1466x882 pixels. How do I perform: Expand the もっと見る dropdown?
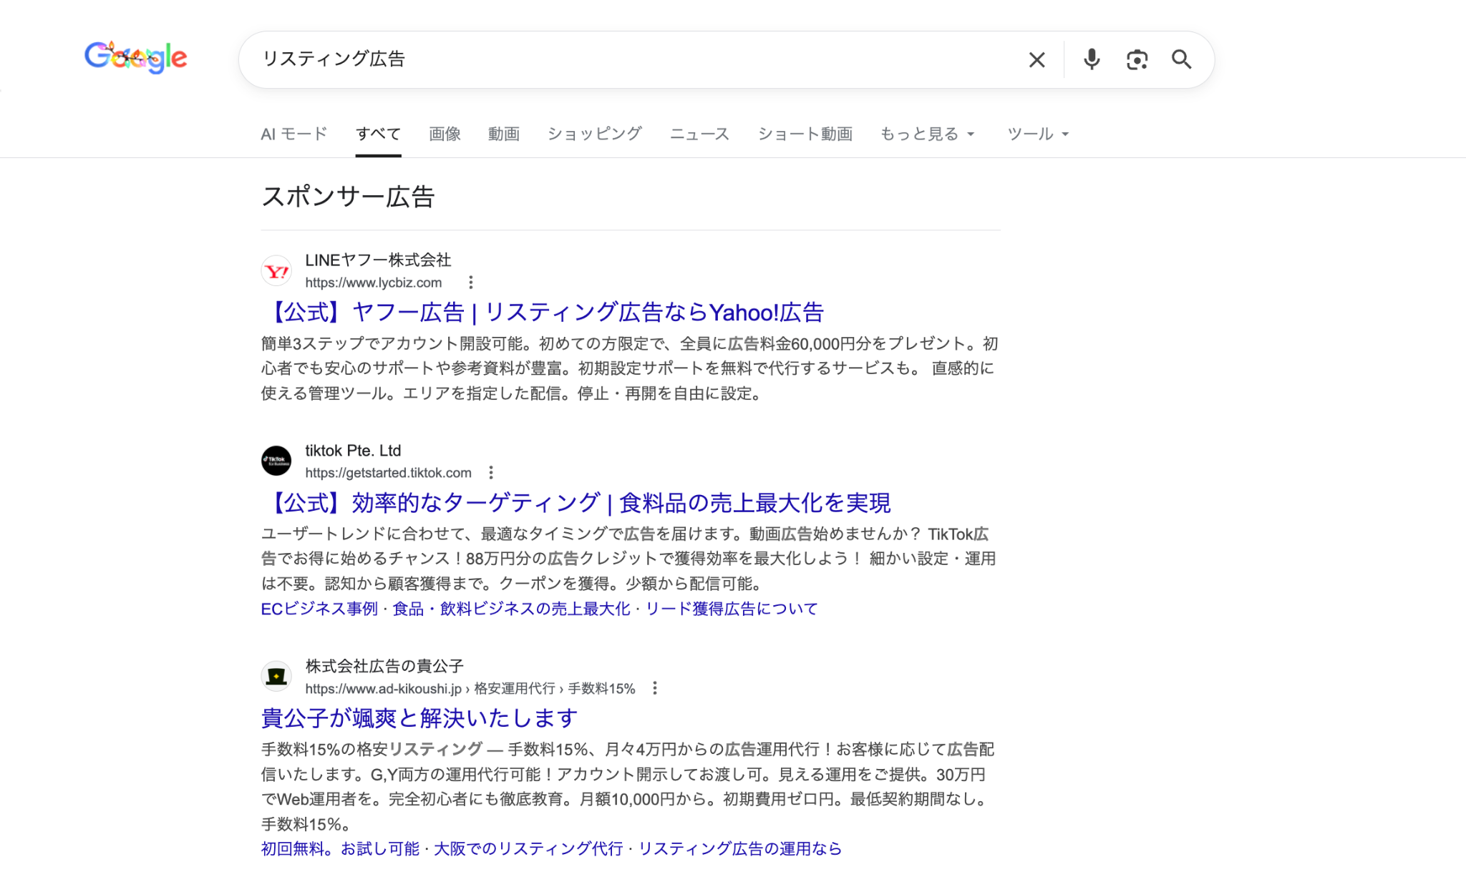tap(927, 134)
